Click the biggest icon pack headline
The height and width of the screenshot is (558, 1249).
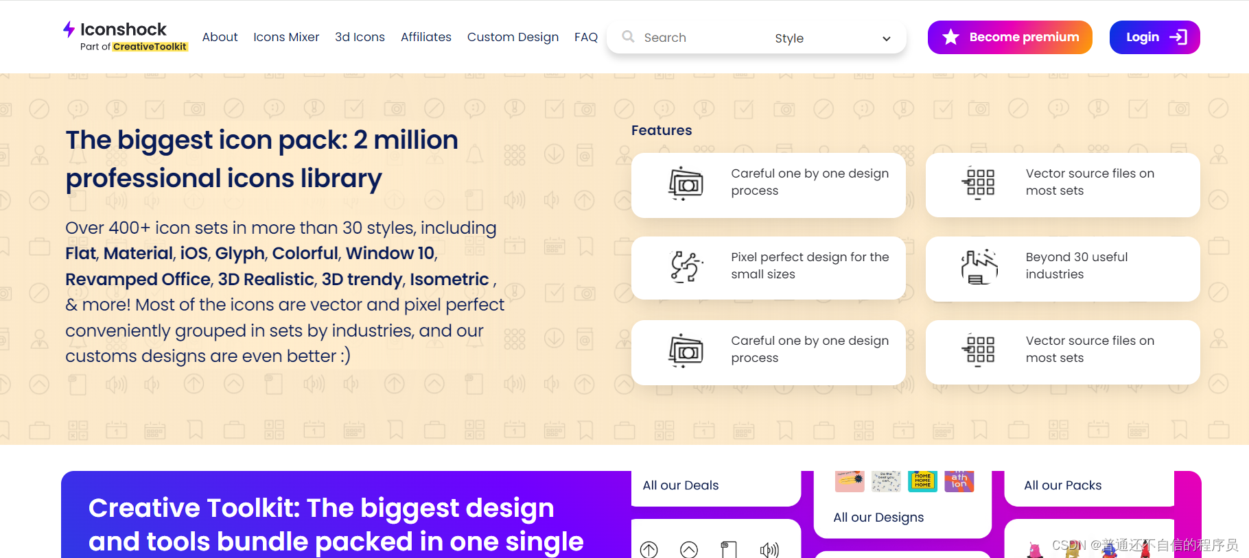point(262,159)
